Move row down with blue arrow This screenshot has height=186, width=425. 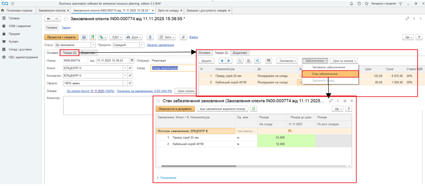tap(228, 61)
